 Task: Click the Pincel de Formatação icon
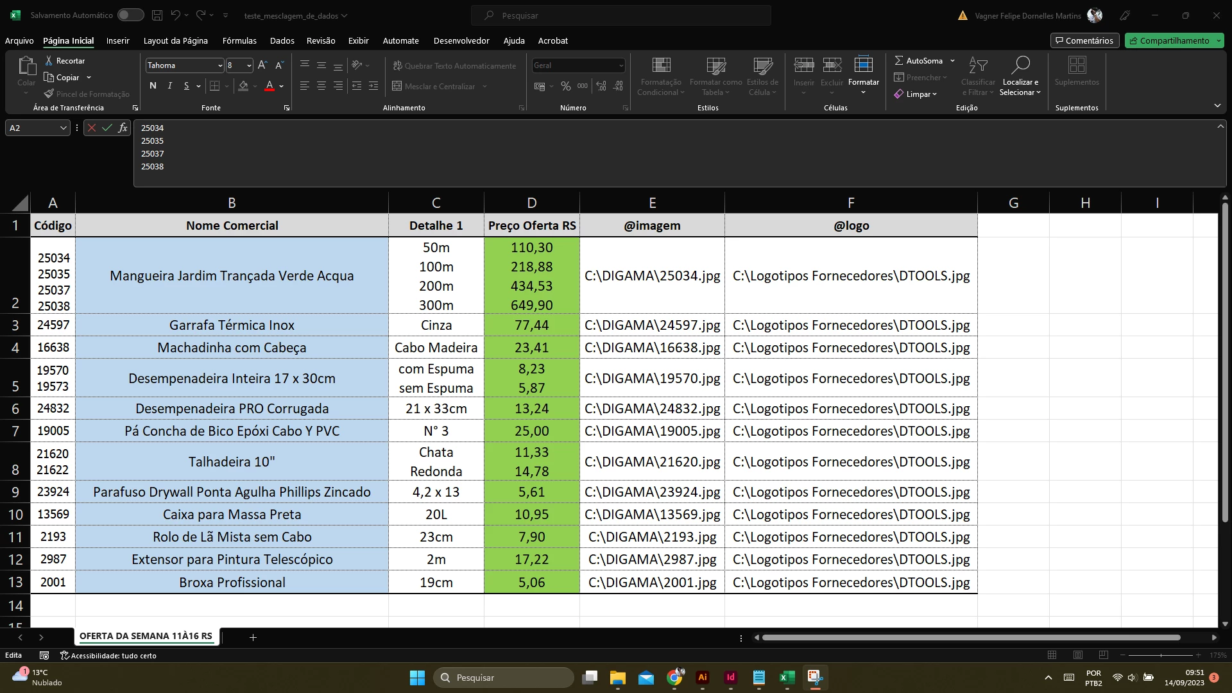click(49, 94)
